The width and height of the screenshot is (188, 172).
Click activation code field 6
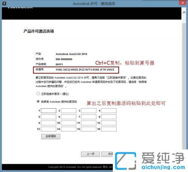tap(68, 117)
